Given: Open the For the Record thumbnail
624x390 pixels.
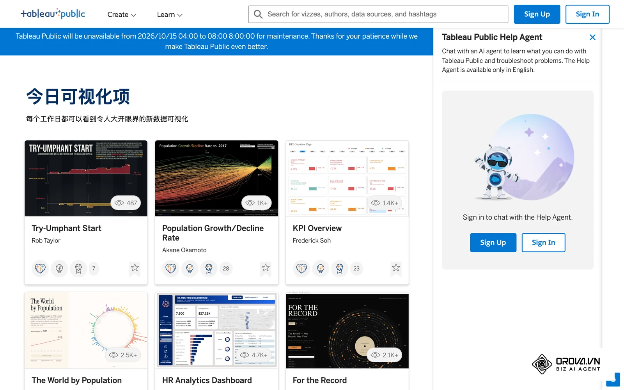Looking at the screenshot, I should [x=347, y=330].
